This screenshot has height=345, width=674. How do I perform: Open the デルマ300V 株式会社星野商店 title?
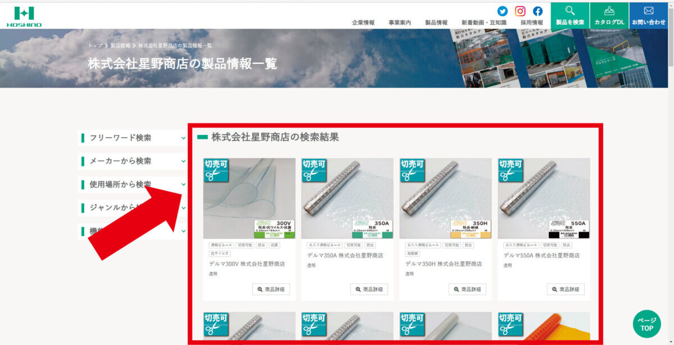pos(247,264)
